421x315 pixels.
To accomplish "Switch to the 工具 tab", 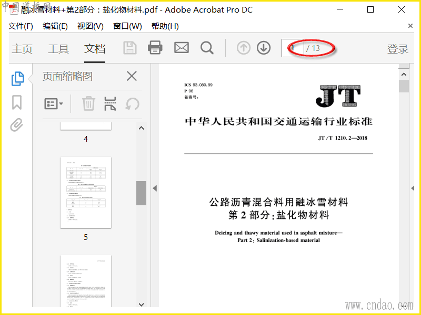I will click(x=58, y=49).
